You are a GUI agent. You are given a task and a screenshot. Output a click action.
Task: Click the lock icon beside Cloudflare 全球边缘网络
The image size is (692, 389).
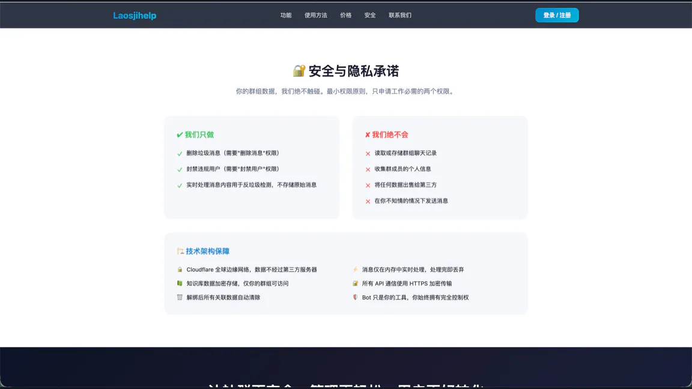(180, 270)
